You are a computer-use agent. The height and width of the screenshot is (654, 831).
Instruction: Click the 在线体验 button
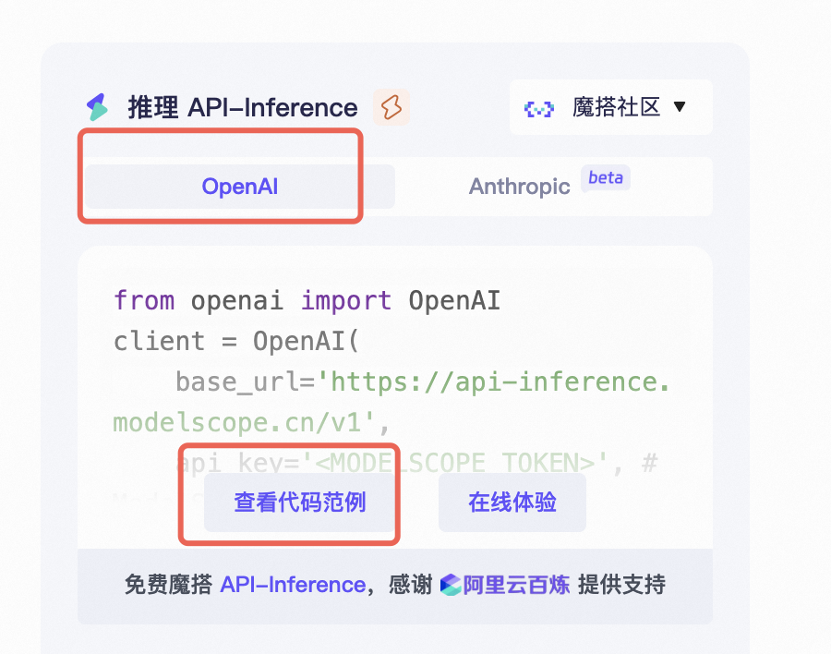pos(512,502)
